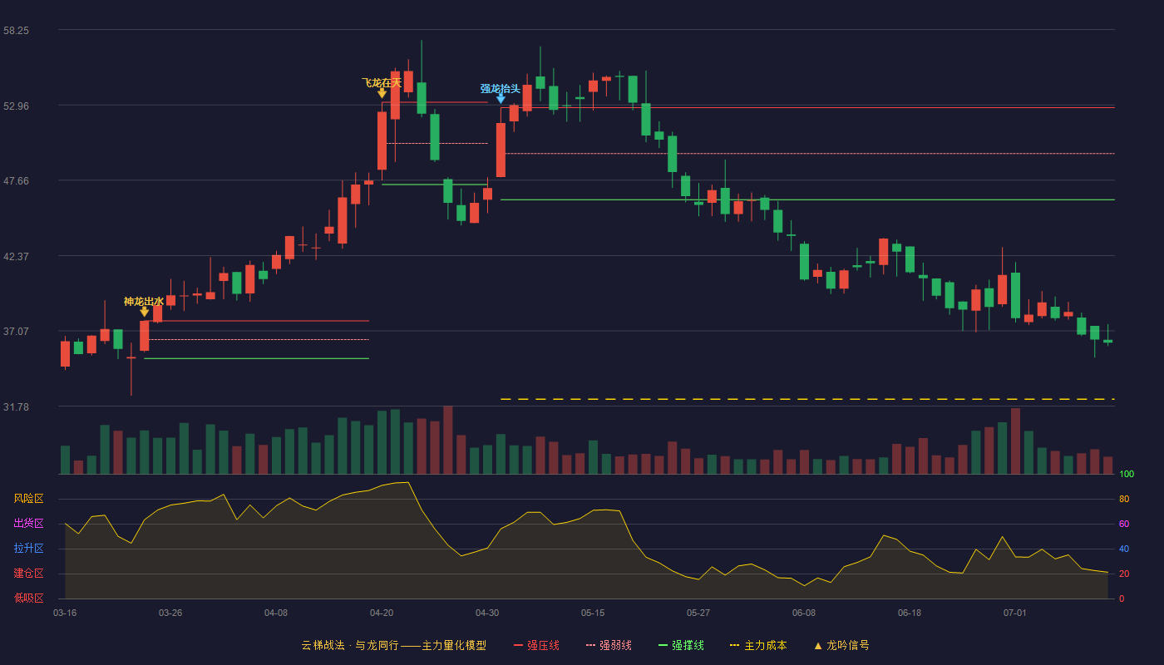Viewport: 1164px width, 665px height.
Task: Click the 建仓区 zone label
Action: coord(28,574)
